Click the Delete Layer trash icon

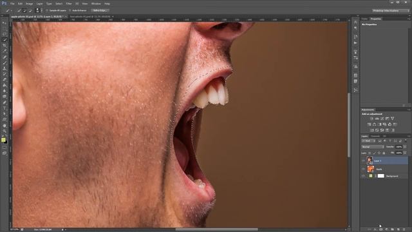click(404, 229)
